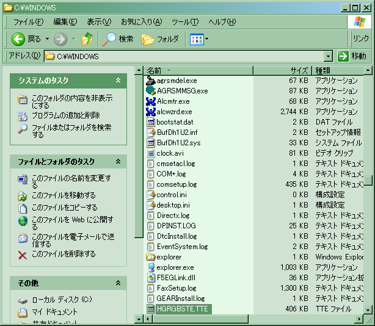Viewport: 375px width, 326px height.
Task: Click the green Go (移動) arrow
Action: (x=343, y=56)
